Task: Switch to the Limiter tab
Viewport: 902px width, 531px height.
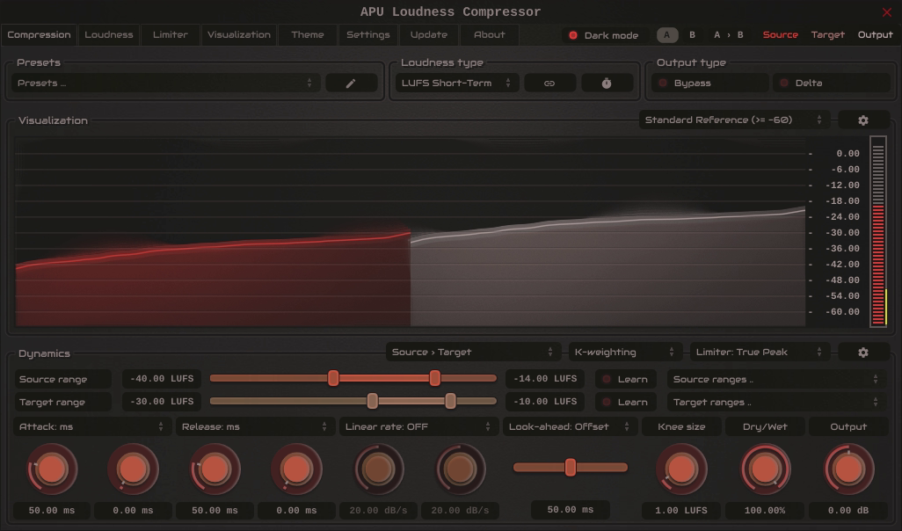Action: click(x=171, y=35)
